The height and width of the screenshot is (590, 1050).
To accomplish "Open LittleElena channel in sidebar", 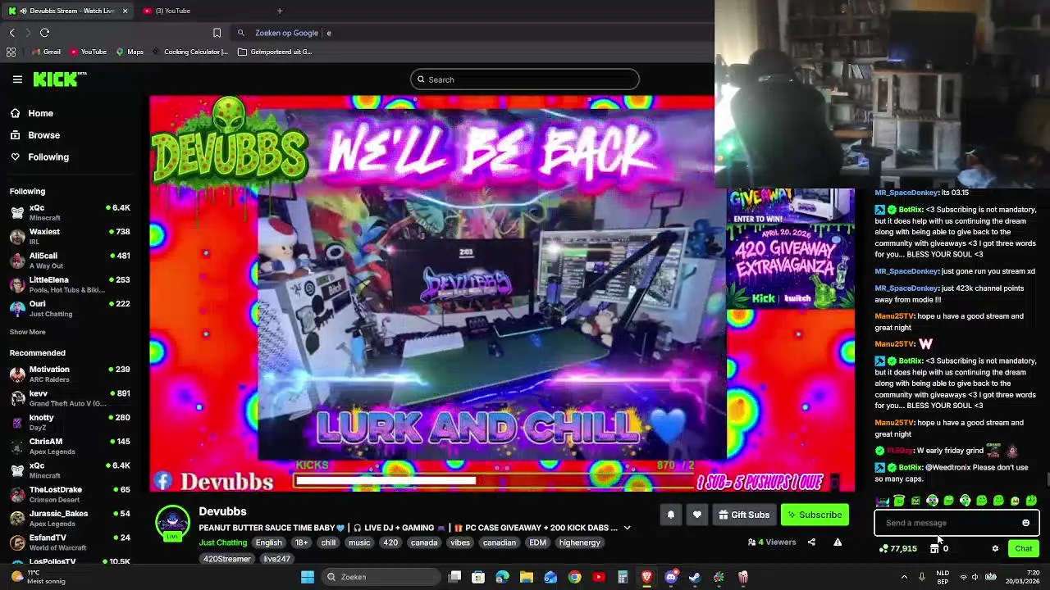I will [71, 284].
